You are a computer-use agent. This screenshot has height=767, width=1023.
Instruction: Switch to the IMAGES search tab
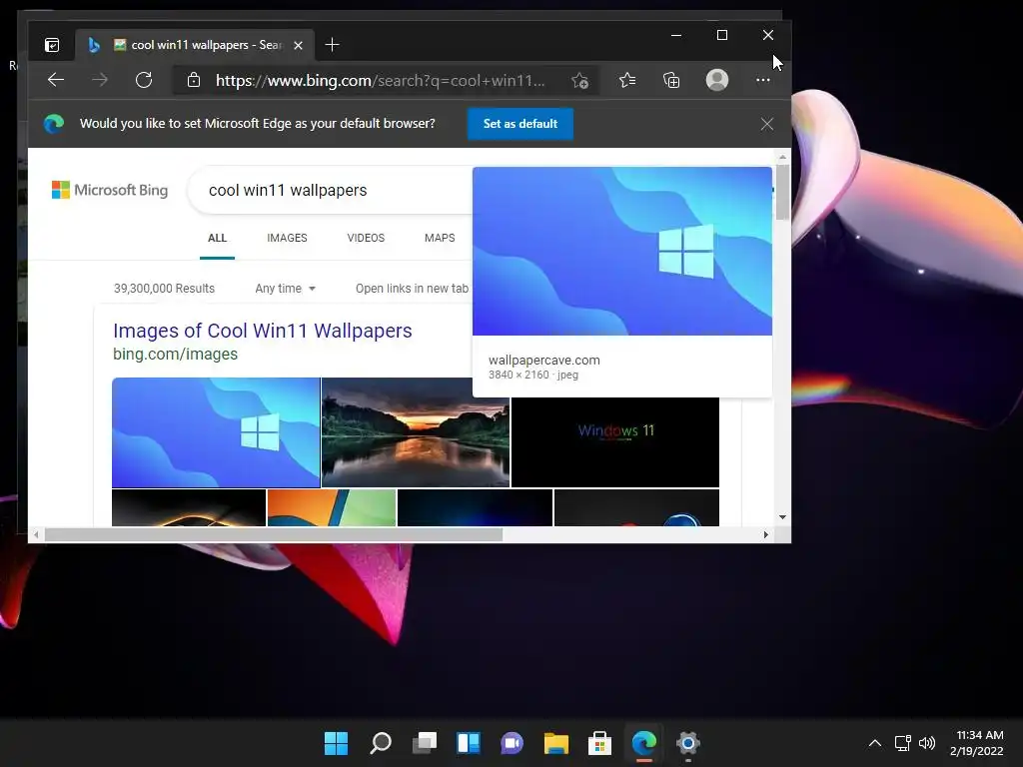(x=287, y=238)
